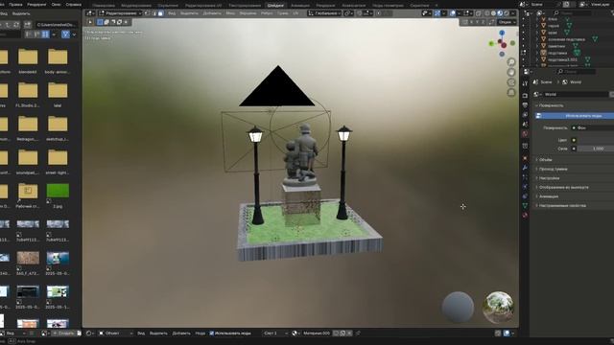
Task: Select HDRI preview sphere in viewport corner
Action: (x=499, y=307)
